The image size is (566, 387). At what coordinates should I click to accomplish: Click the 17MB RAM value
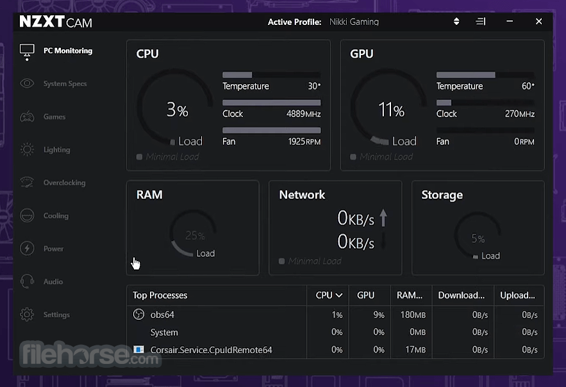(415, 349)
